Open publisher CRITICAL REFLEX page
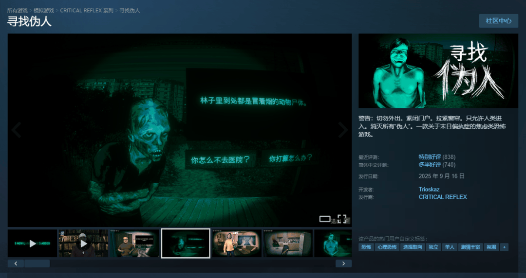526x278 pixels. coord(443,197)
